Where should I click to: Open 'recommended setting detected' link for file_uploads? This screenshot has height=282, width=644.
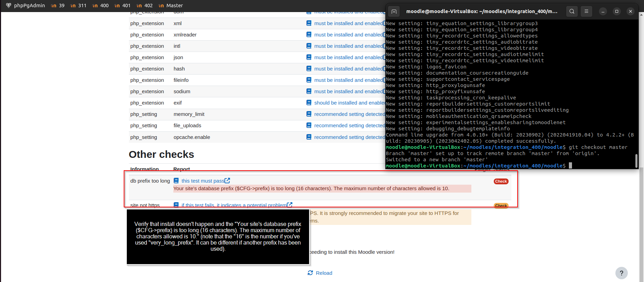pyautogui.click(x=349, y=126)
